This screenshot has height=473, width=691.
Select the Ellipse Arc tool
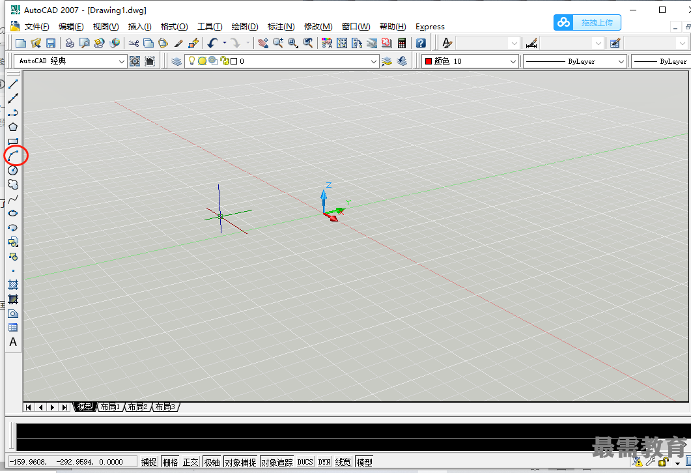pos(13,227)
